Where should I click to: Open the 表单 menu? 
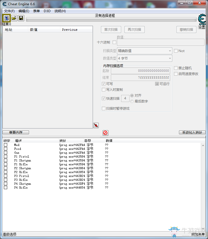[x=37, y=11]
